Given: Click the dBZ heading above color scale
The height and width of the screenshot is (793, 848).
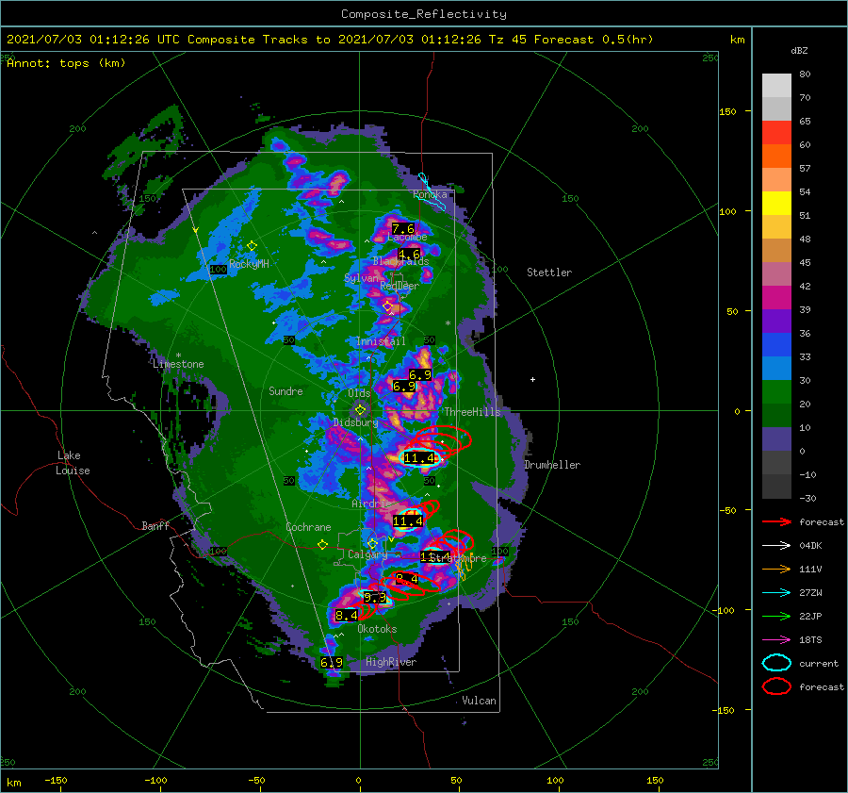Looking at the screenshot, I should (x=799, y=50).
